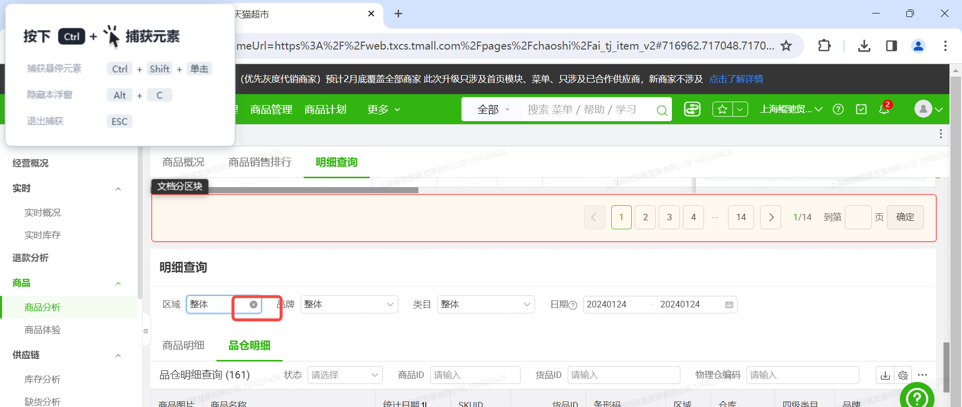Collapse the 实时 sidebar section

point(118,189)
